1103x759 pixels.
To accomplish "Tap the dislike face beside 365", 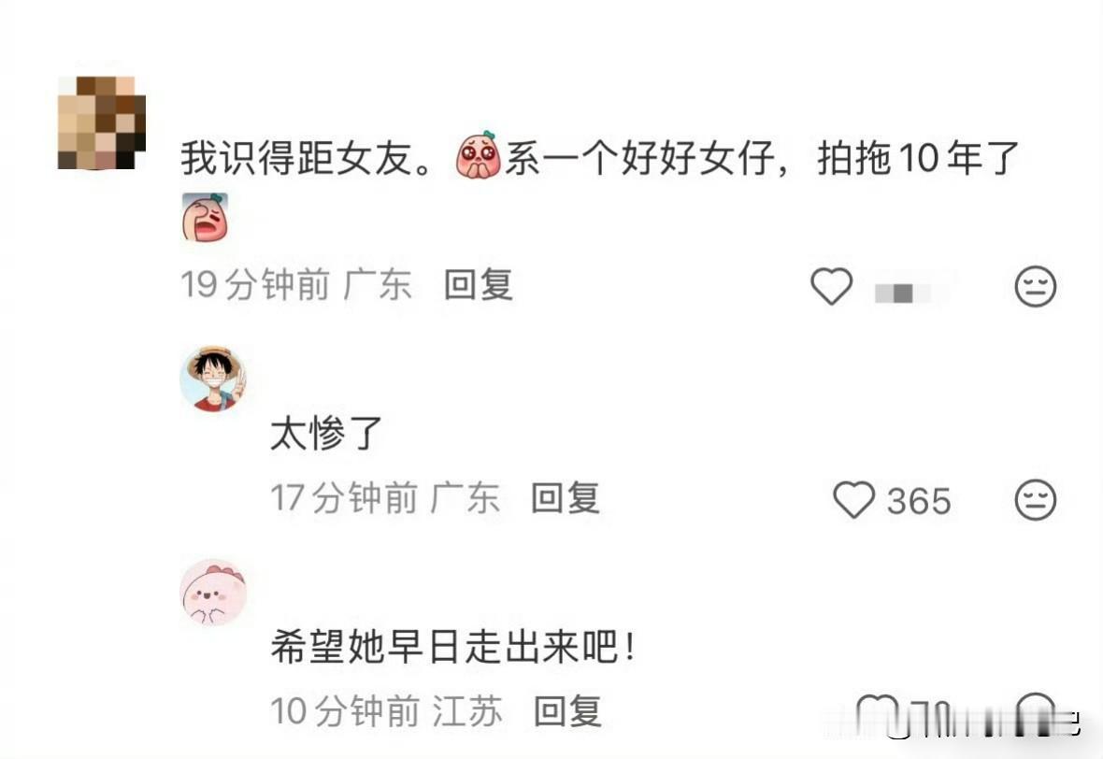I will pyautogui.click(x=1036, y=500).
